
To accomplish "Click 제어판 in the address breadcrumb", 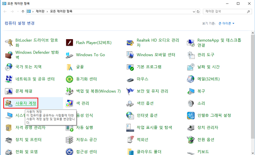I will [x=40, y=11].
